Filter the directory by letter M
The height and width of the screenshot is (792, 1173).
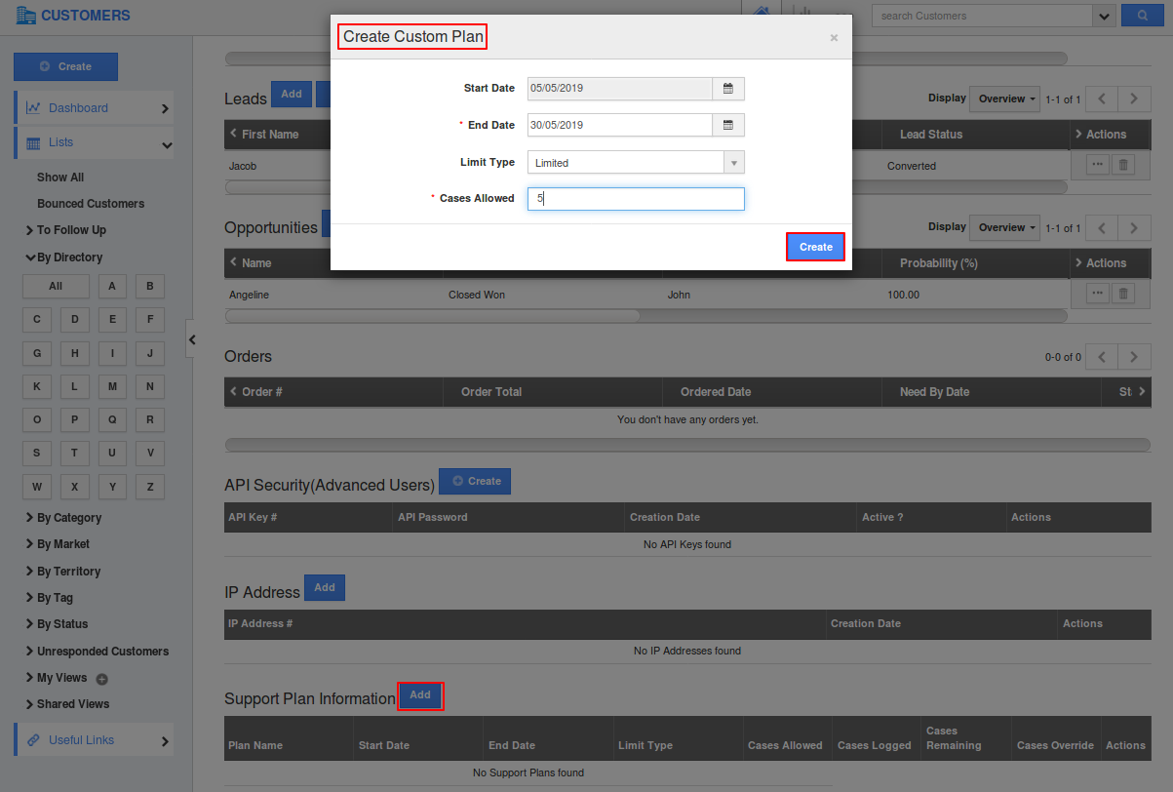click(x=112, y=387)
